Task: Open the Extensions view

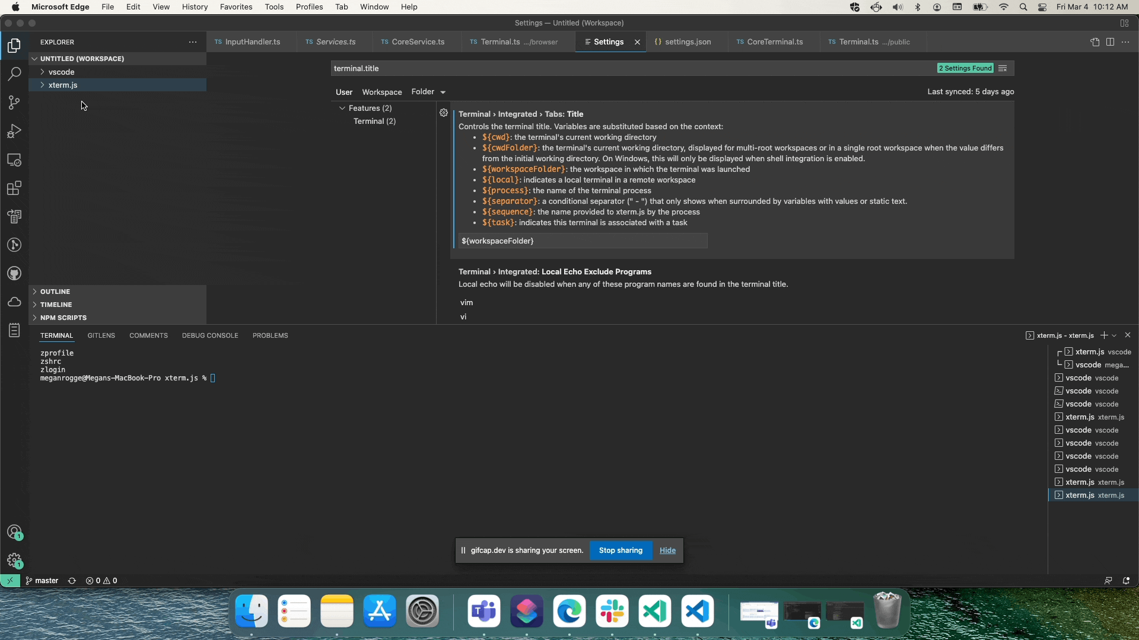Action: (x=14, y=188)
